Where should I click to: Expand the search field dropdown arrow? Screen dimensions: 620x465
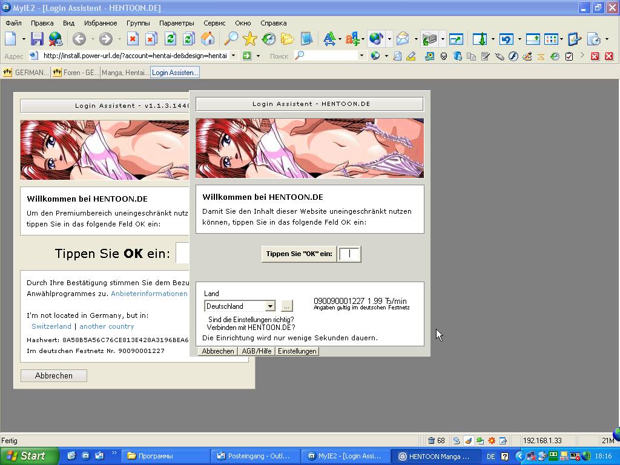(361, 56)
